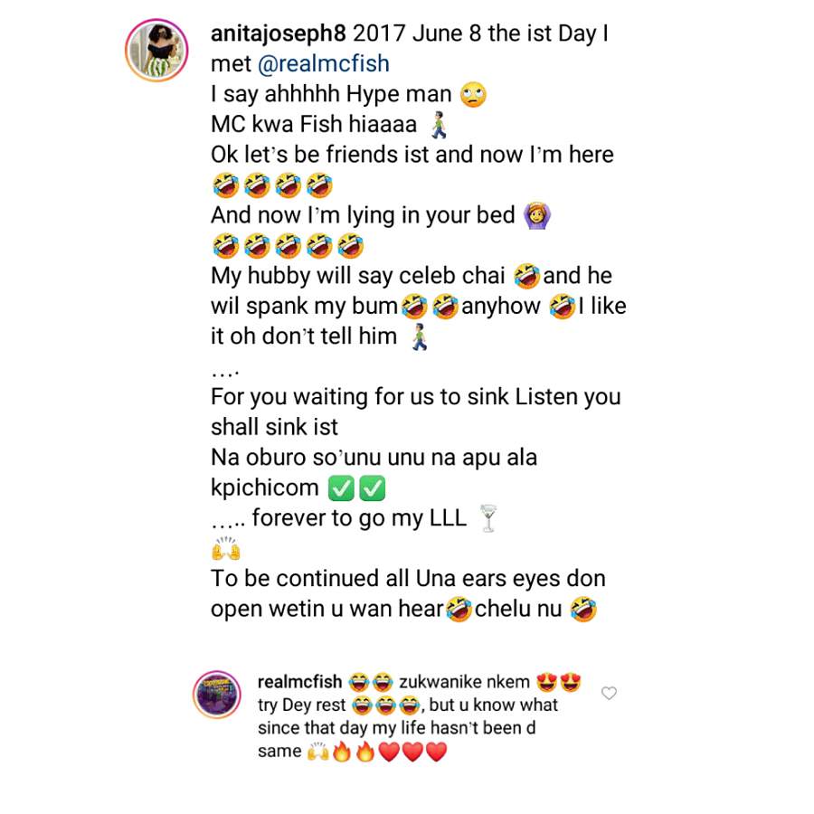Click the woman gesturing emoji after your bed
Viewport: 814px width, 814px height.
tap(536, 216)
